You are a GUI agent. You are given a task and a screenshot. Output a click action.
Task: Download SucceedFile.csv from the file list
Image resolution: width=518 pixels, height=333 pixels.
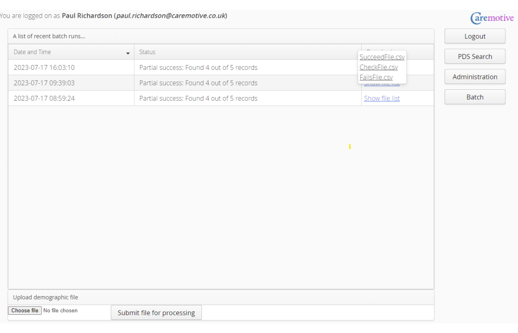click(x=382, y=57)
